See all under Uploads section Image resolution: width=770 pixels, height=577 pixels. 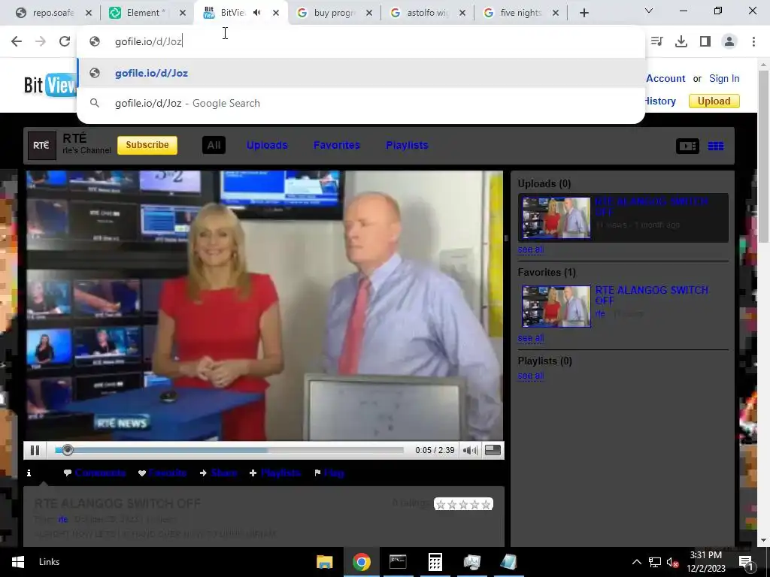pyautogui.click(x=531, y=249)
